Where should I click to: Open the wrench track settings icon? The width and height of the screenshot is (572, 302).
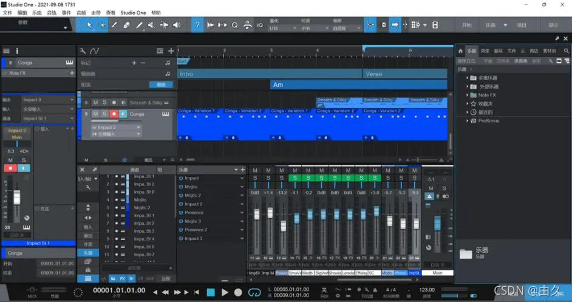[83, 51]
